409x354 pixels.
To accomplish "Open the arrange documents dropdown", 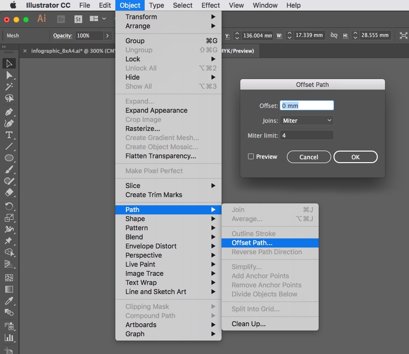I will coord(98,19).
